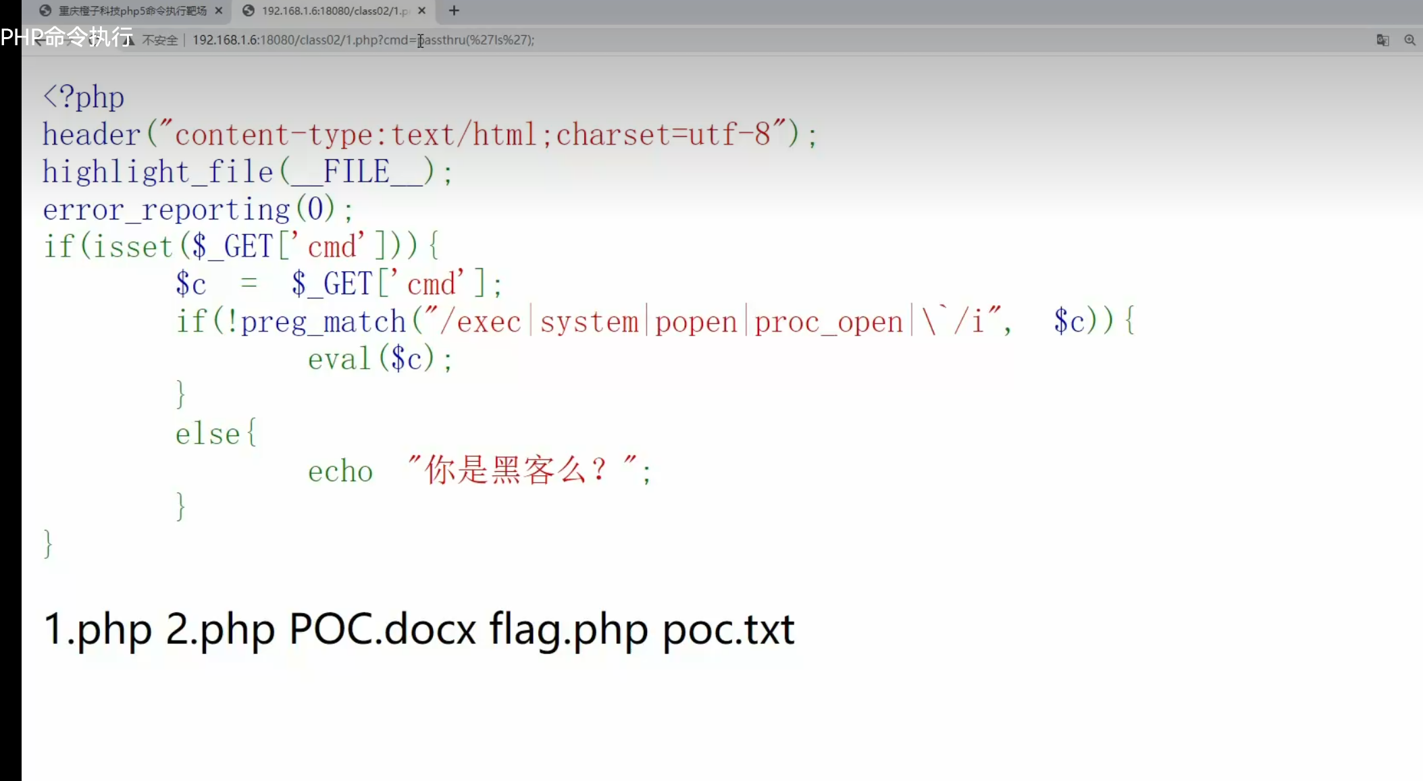
Task: Click the POC.docx filename in the output
Action: pyautogui.click(x=382, y=629)
